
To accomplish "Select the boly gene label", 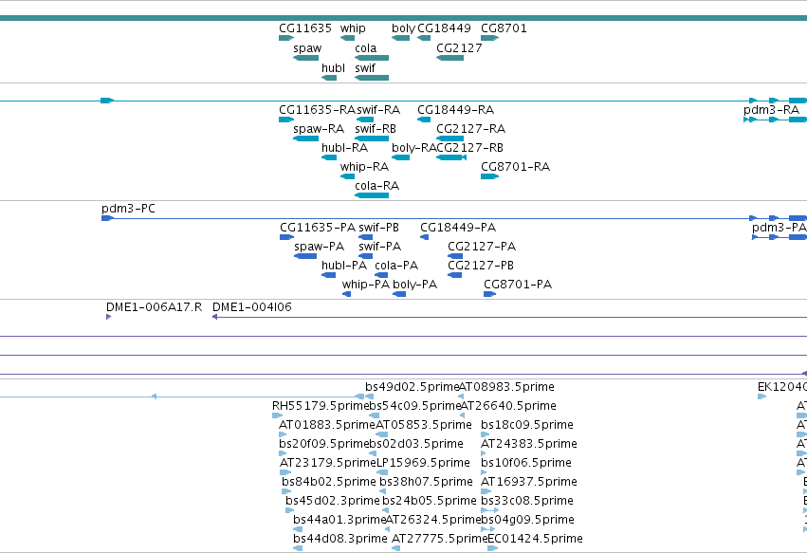I will [x=403, y=28].
